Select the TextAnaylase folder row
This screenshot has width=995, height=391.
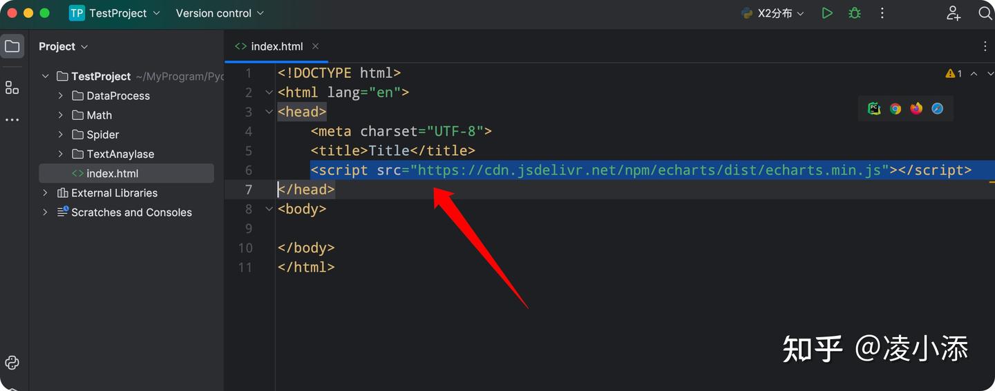coord(126,154)
